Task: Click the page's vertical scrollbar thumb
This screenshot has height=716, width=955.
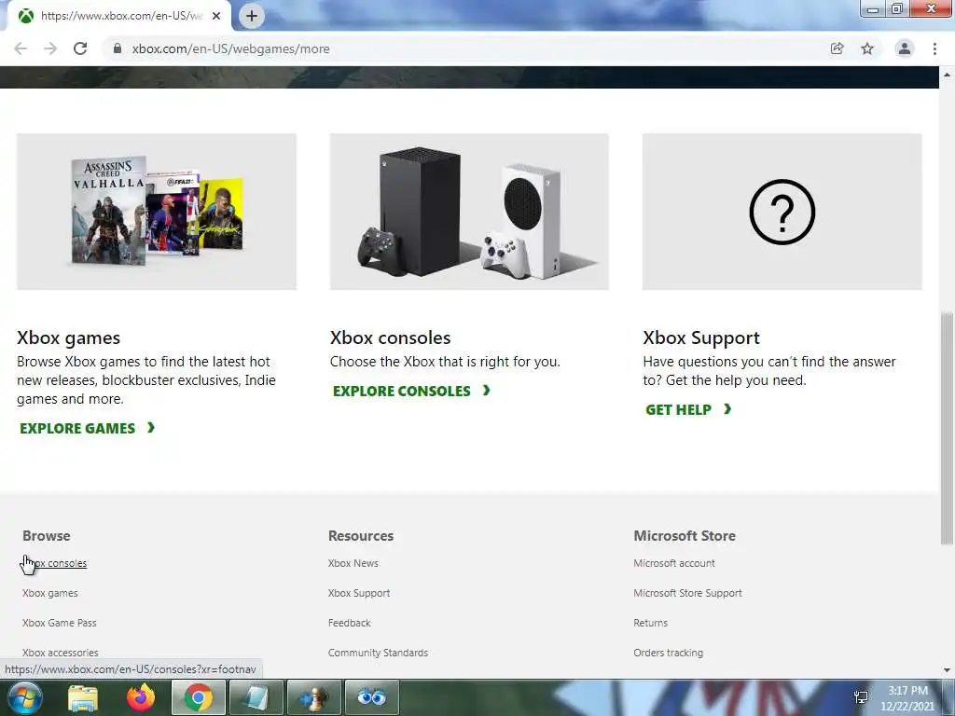Action: point(947,429)
